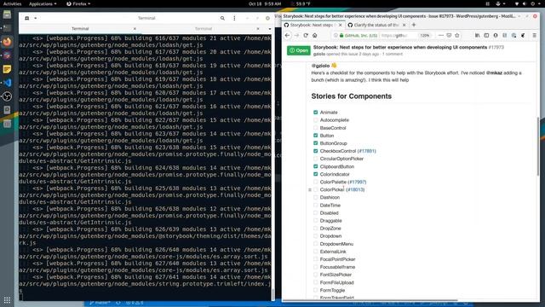Launch Visual Studio Code from the dock
Viewport: 545px width, 307px height.
pos(7,83)
